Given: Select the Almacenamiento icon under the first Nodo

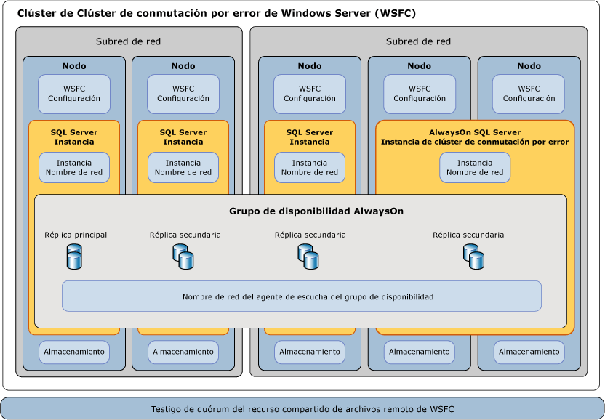Looking at the screenshot, I should pos(73,352).
